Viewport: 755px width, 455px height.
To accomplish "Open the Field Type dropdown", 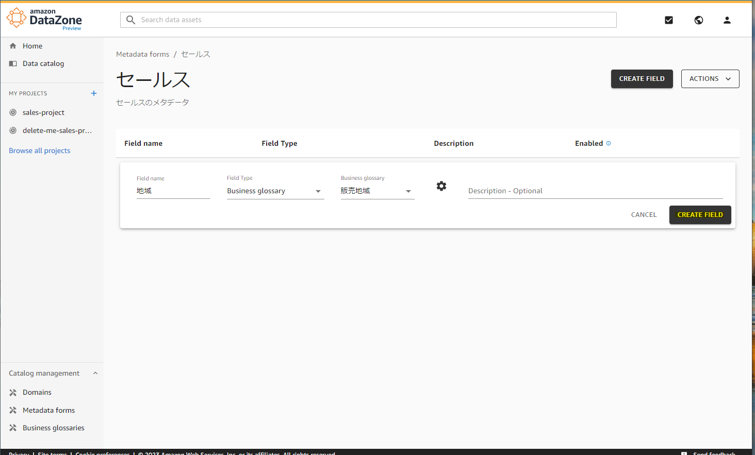I will (x=275, y=191).
